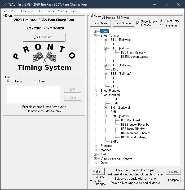Select driver #189 Jeremiah Thomas
185x190 pixels.
click(136, 133)
